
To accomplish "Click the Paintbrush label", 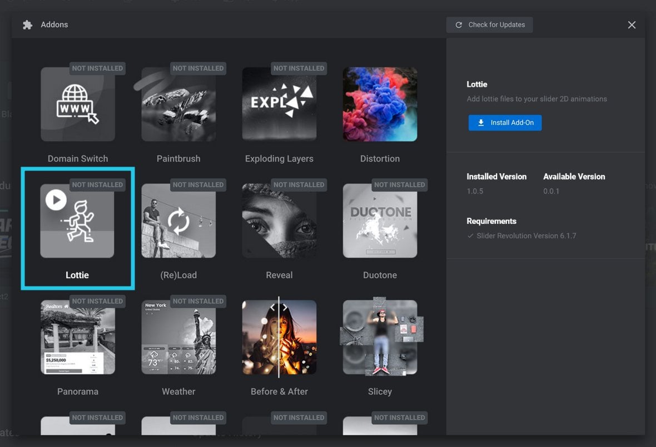I will [178, 159].
